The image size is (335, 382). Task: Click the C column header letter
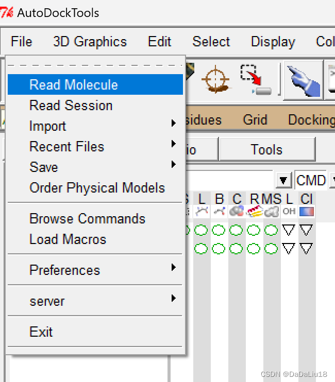[x=237, y=199]
